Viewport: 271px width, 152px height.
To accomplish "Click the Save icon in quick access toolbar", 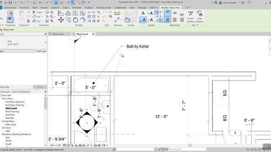I will click(x=10, y=3).
